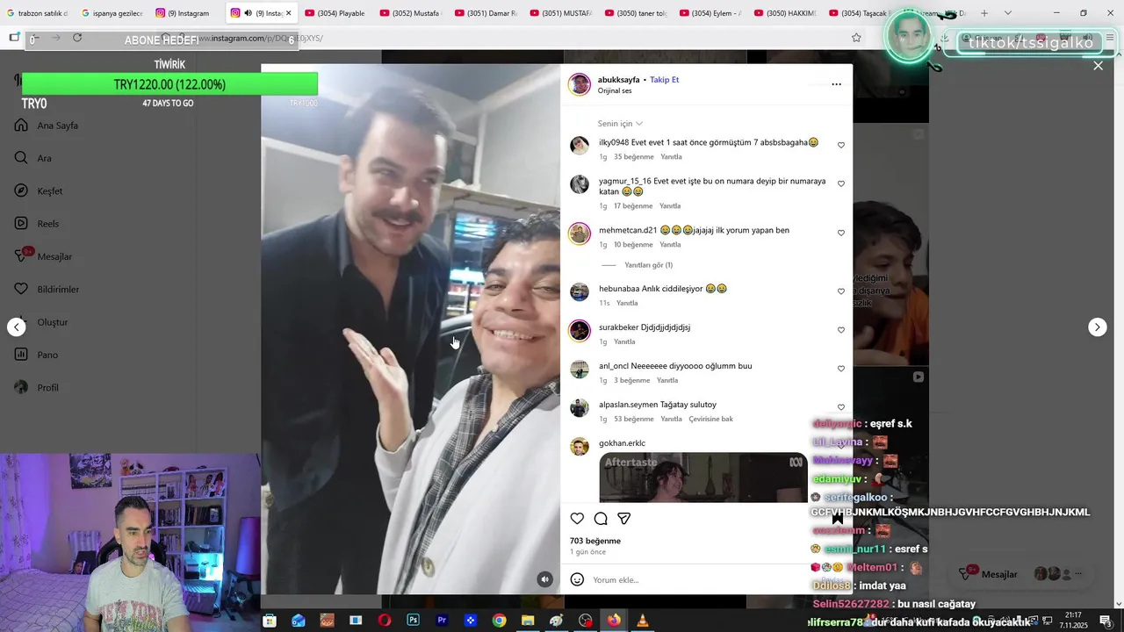This screenshot has width=1124, height=632.
Task: Like the post with heart icon
Action: point(577,519)
